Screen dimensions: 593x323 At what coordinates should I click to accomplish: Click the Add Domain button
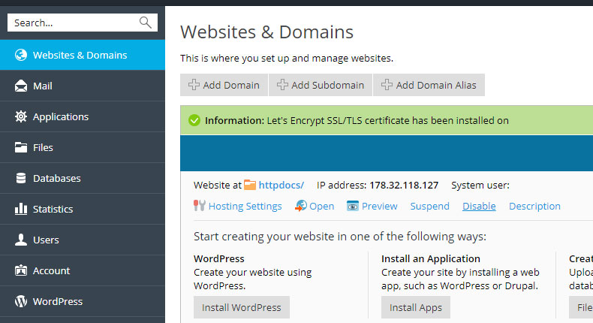tap(224, 85)
